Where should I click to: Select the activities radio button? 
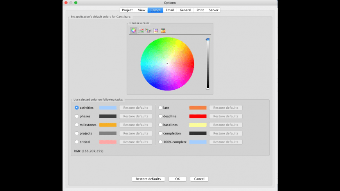coord(77,108)
